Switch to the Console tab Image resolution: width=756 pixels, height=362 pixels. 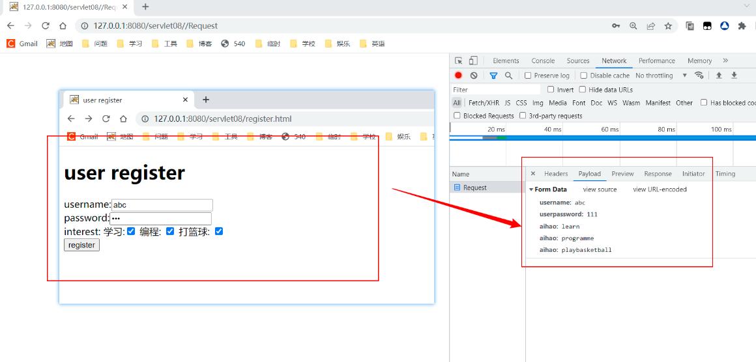click(543, 61)
